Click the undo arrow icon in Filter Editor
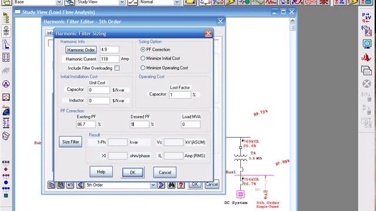This screenshot has height=211, width=376. tap(70, 185)
